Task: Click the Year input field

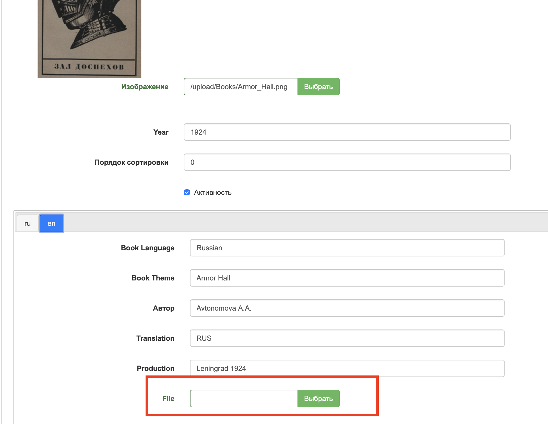Action: [347, 132]
